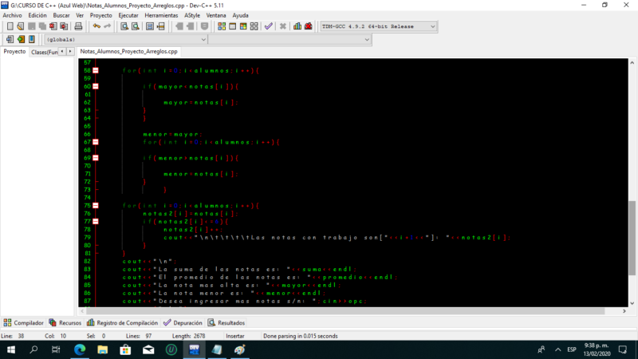Open Microsoft Edge from the taskbar

[80, 349]
